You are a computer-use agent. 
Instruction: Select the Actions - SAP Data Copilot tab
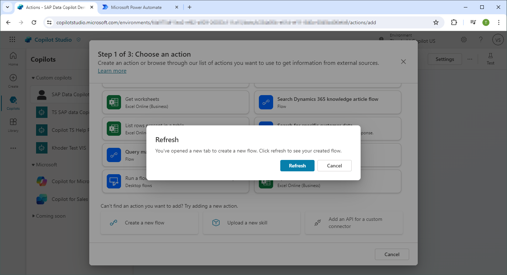click(x=56, y=7)
